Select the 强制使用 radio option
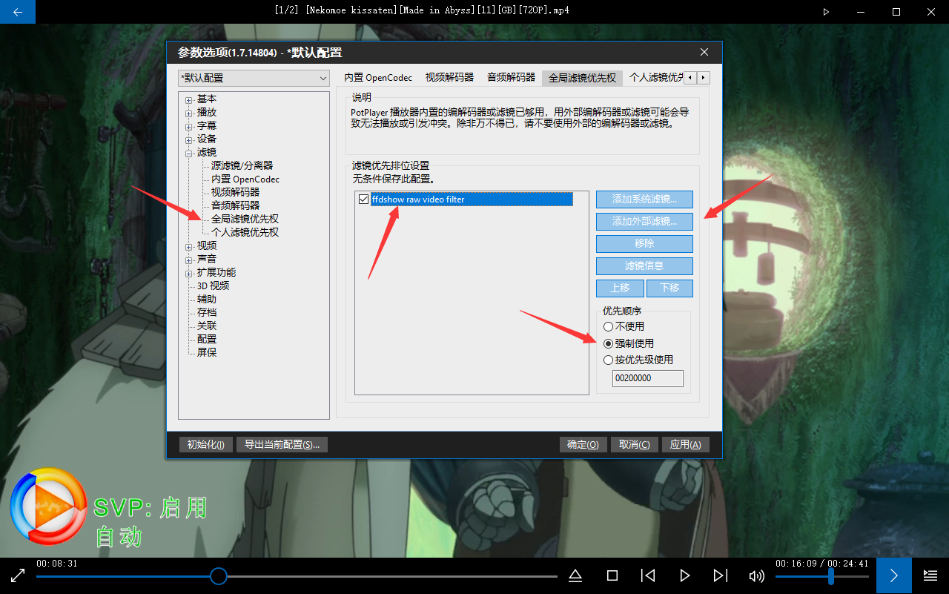Screen dimensions: 949x594 pos(609,343)
